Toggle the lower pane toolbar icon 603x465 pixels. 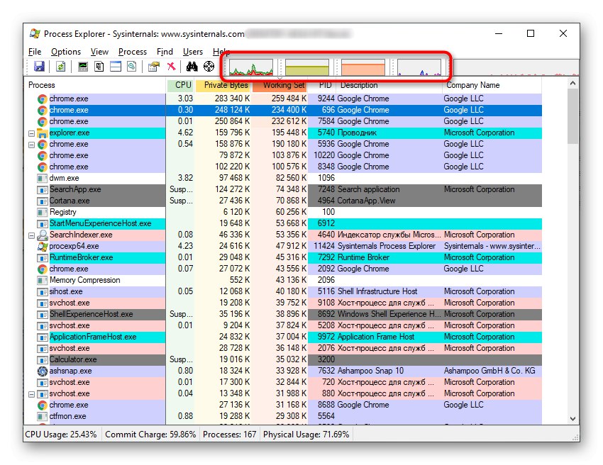click(114, 67)
